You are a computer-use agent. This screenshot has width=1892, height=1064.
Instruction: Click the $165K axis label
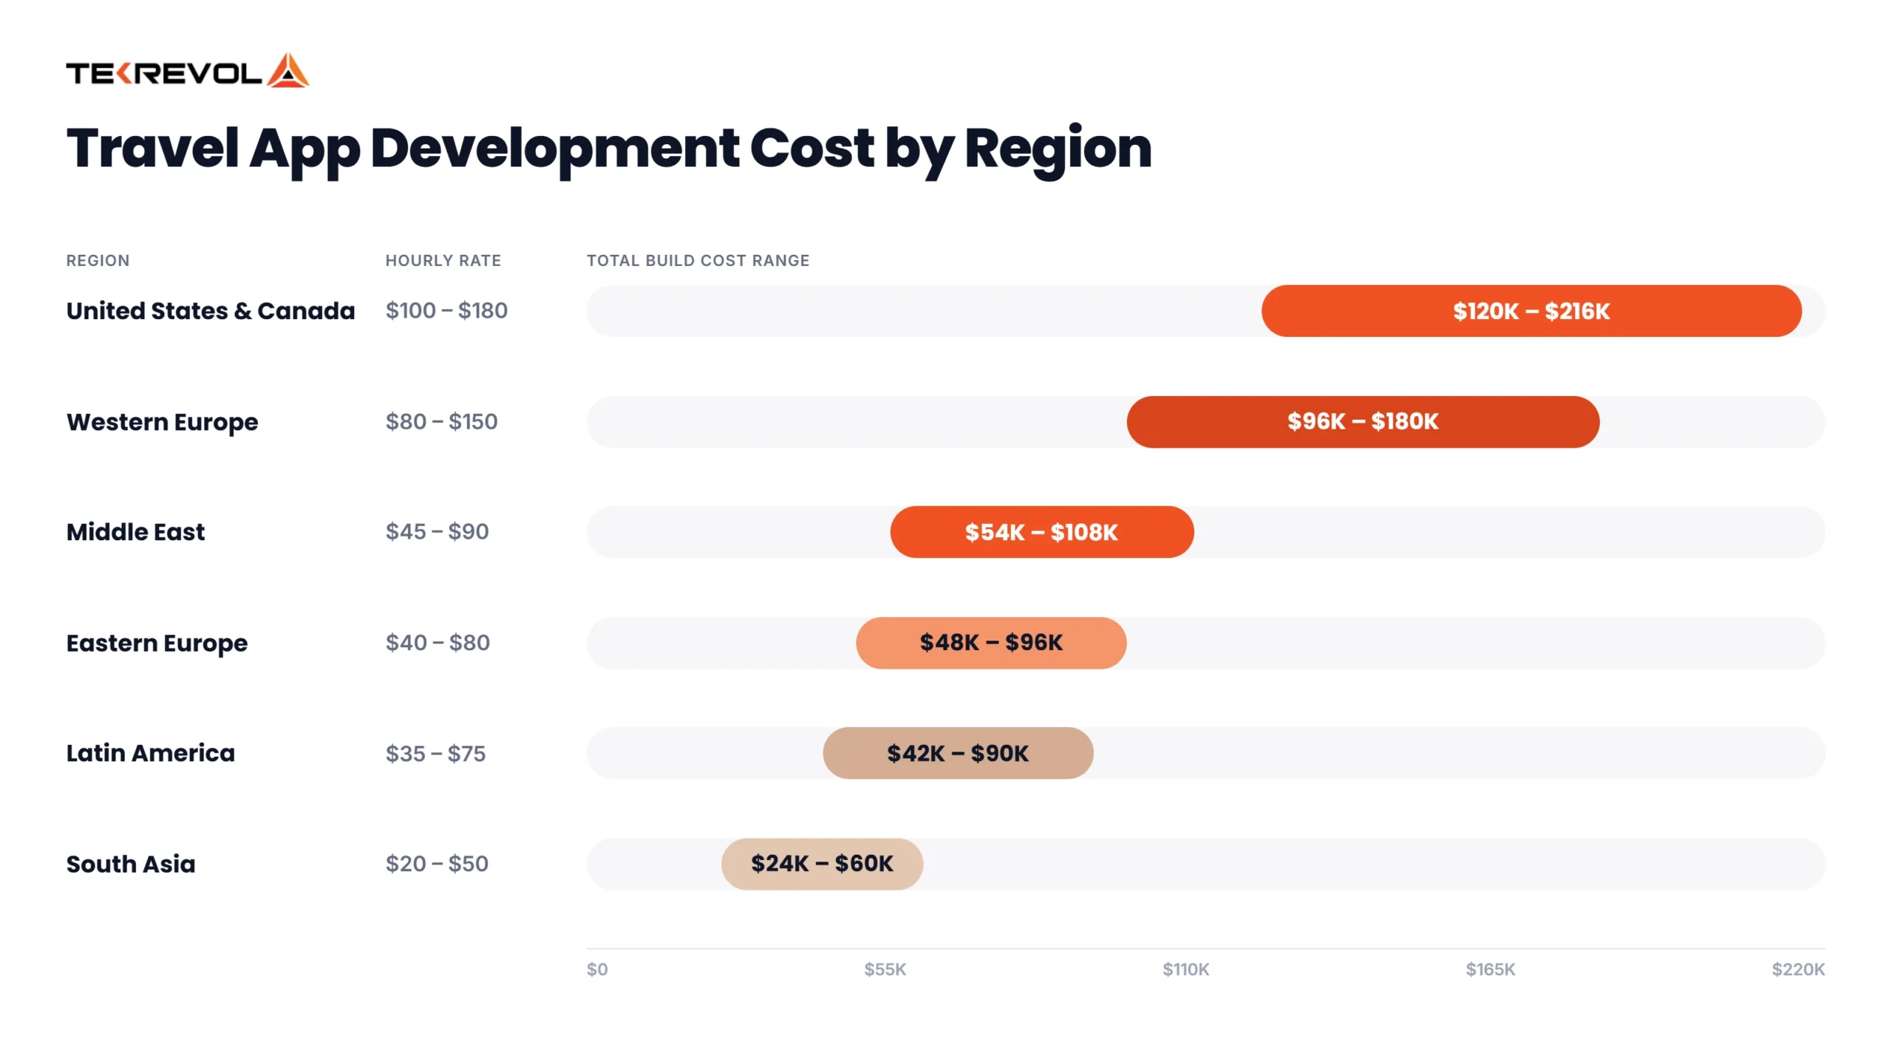(1490, 969)
